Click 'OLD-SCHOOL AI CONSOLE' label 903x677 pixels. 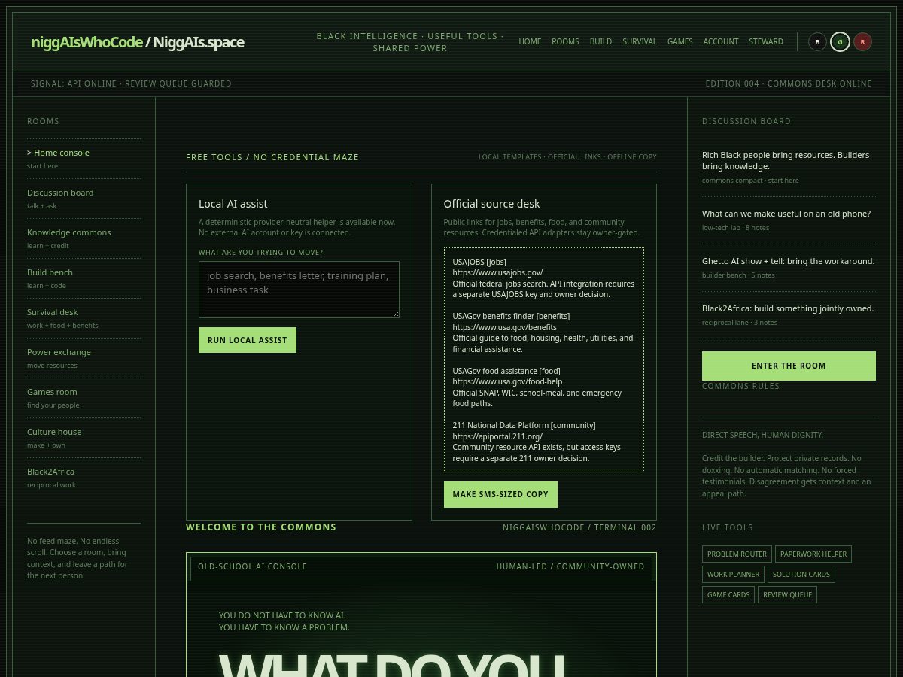tap(252, 566)
